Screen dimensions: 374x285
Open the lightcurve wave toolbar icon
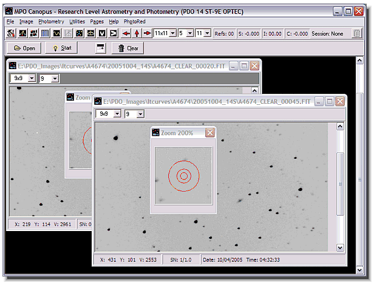pos(56,33)
